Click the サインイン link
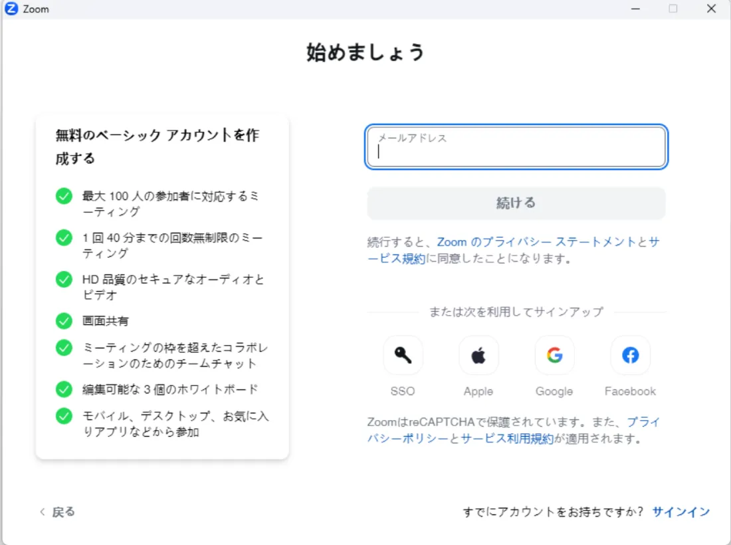Viewport: 731px width, 545px height. (681, 512)
